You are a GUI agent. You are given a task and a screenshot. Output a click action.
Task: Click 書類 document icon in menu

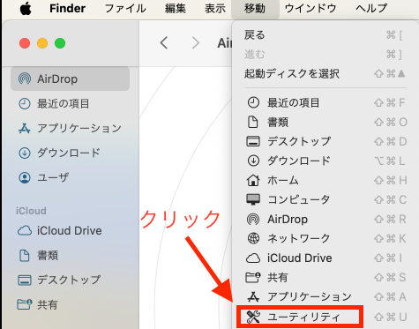[253, 122]
